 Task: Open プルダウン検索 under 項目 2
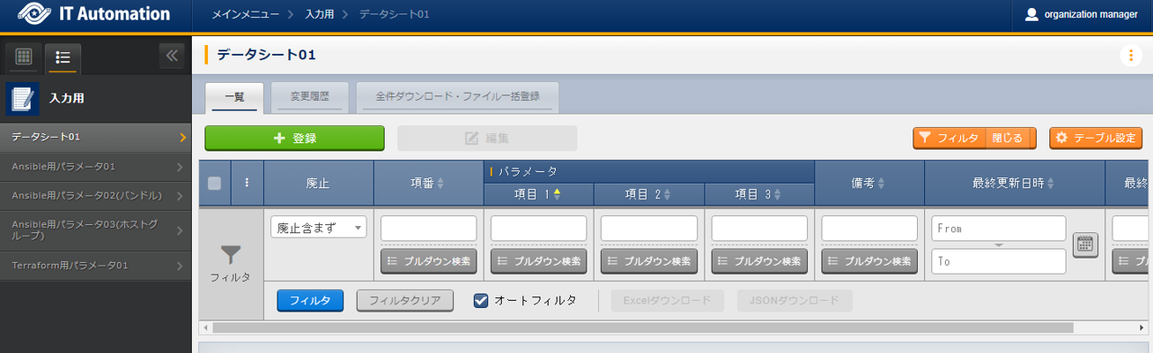[x=649, y=261]
